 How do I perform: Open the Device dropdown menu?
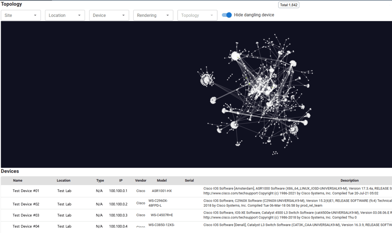[109, 15]
